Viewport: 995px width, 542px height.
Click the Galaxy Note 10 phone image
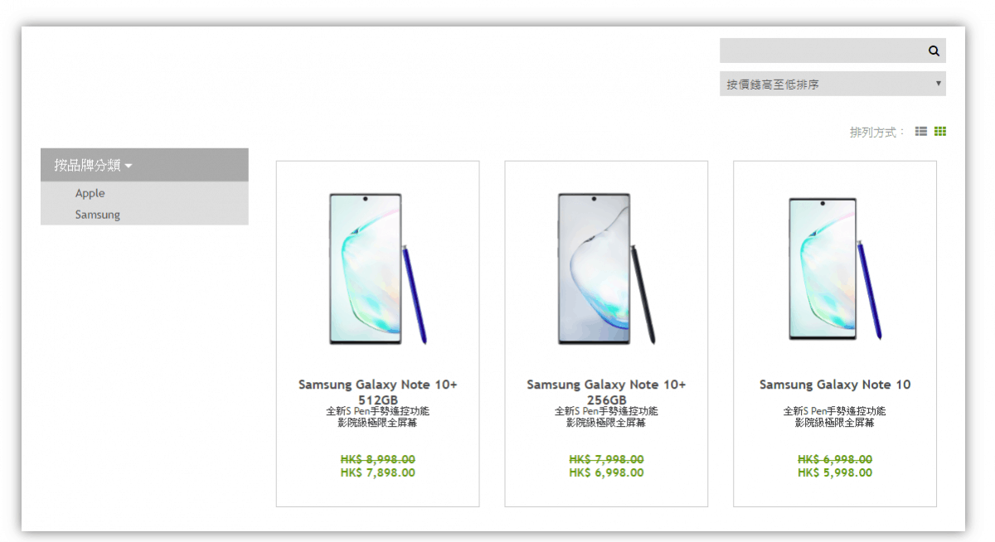[x=835, y=269]
